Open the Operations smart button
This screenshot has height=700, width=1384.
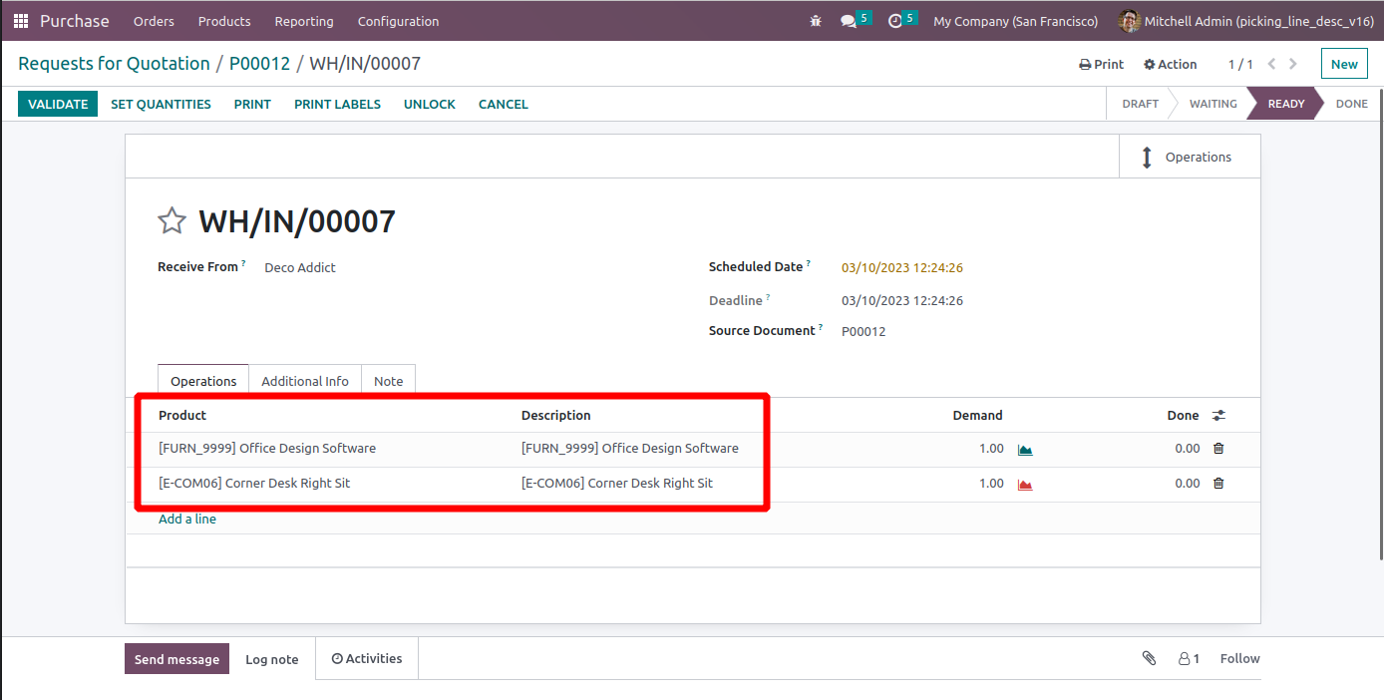[x=1190, y=158]
